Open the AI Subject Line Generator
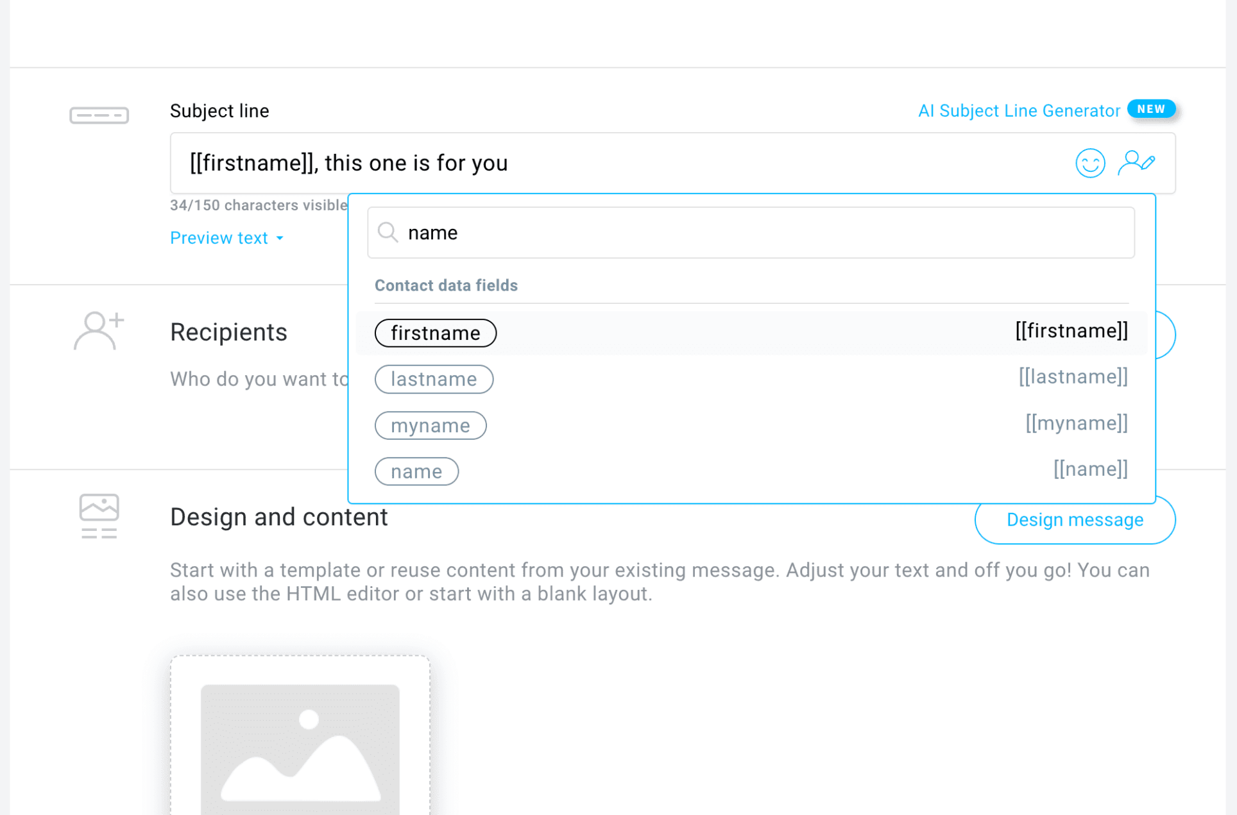Viewport: 1237px width, 815px height. click(x=1018, y=110)
